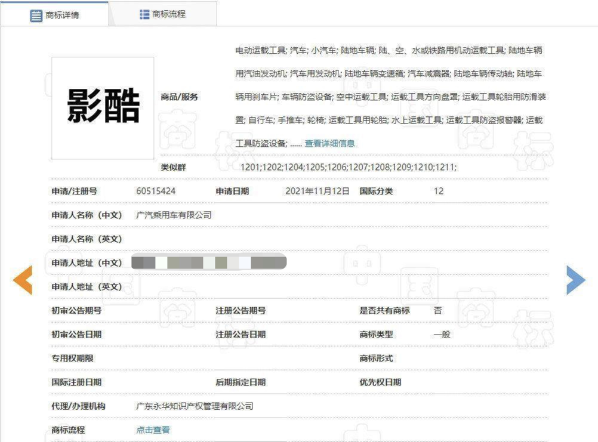The width and height of the screenshot is (598, 442).
Task: Click 点击查看 next to 商标流程
Action: point(153,429)
